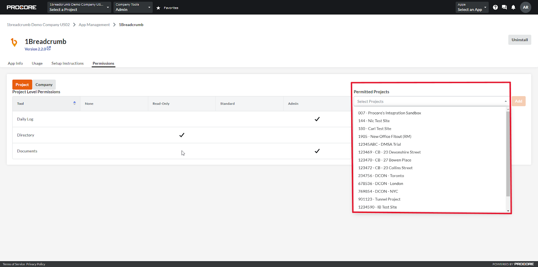The height and width of the screenshot is (267, 538).
Task: Click the project list scroll-down arrow
Action: [508, 211]
